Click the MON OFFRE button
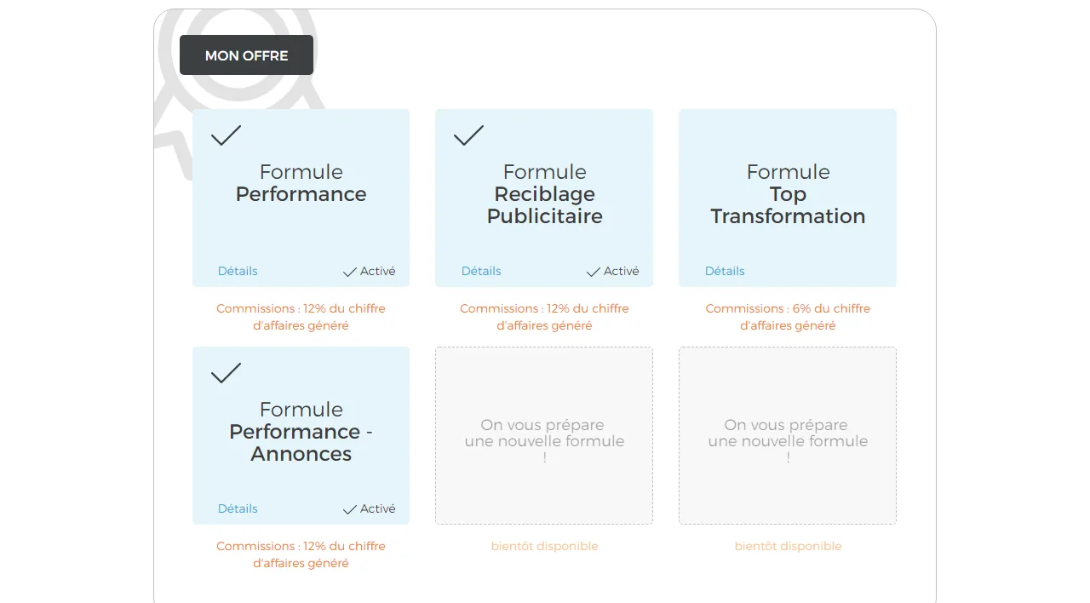This screenshot has width=1090, height=603. pos(246,55)
